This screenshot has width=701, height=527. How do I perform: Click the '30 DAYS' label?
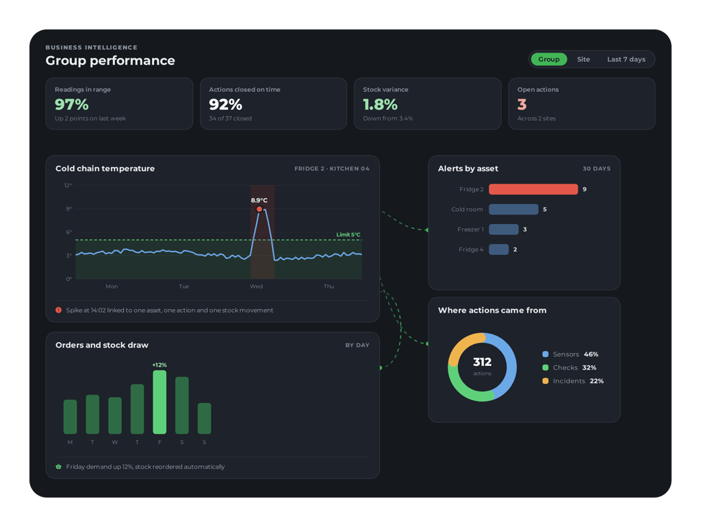(596, 169)
